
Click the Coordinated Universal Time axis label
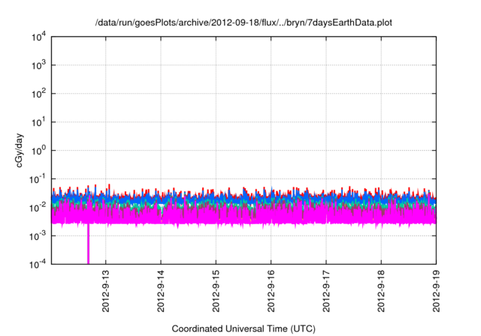coord(244,328)
